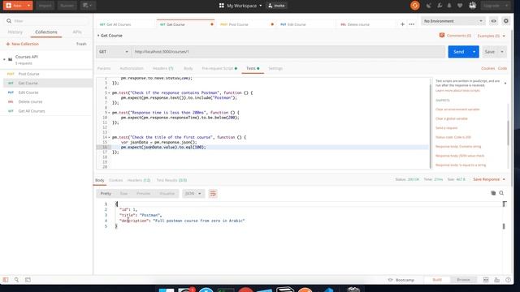The height and width of the screenshot is (292, 520).
Task: Toggle the response line wrap icon
Action: click(x=213, y=193)
